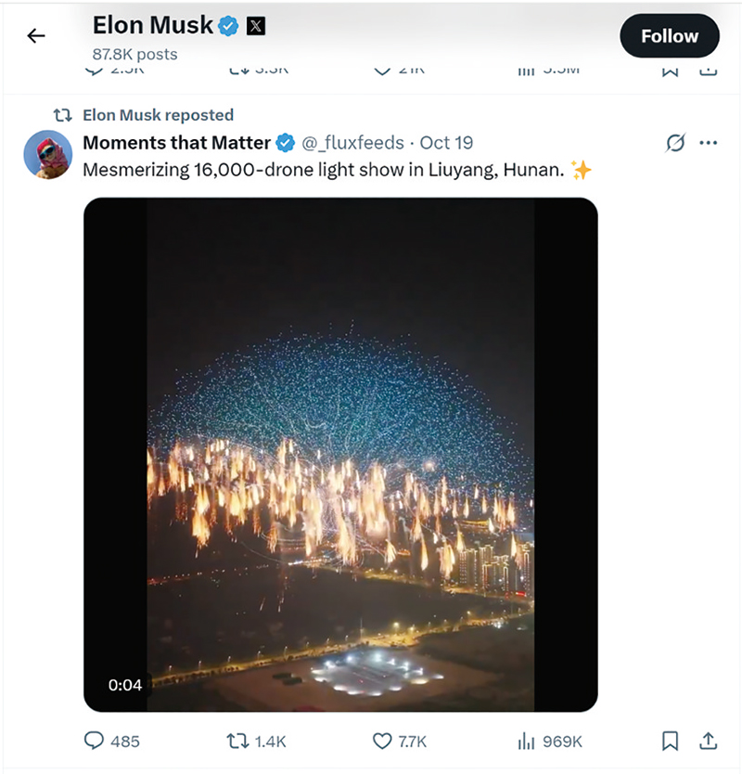The image size is (742, 774).
Task: Click the X affiliation badge beside Elon Musk
Action: point(256,27)
